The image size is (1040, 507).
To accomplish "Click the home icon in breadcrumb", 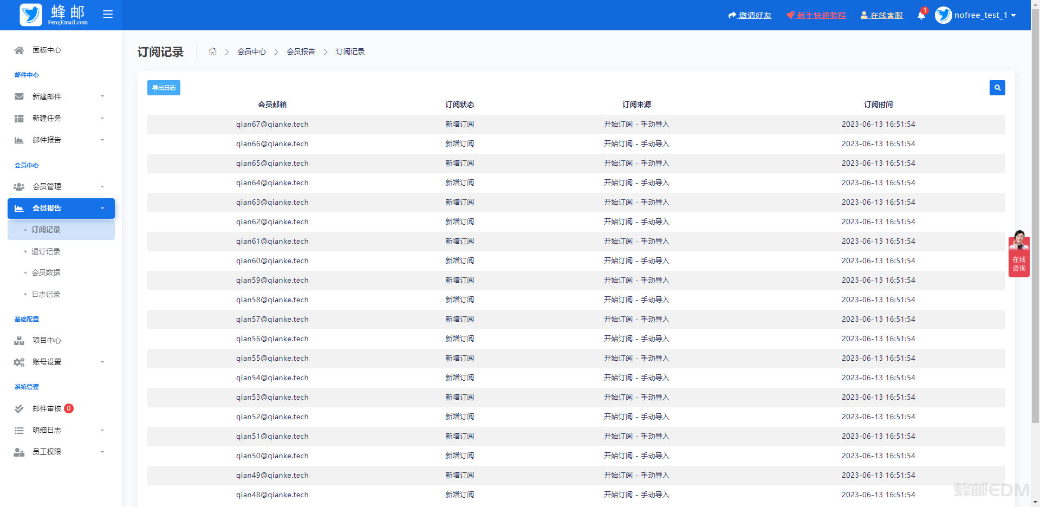I will [x=212, y=51].
